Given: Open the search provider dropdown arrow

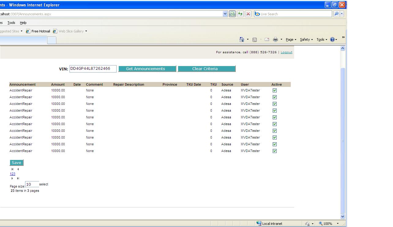Looking at the screenshot, I should [342, 14].
